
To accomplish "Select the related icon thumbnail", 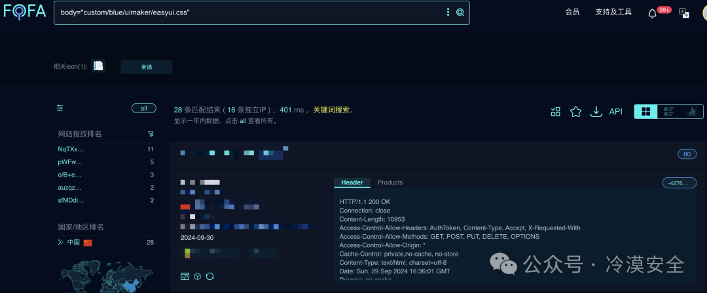I will tap(98, 66).
